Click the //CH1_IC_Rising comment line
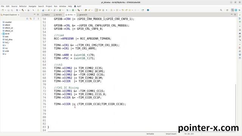Screen dimensions: 242x136 click(66, 88)
